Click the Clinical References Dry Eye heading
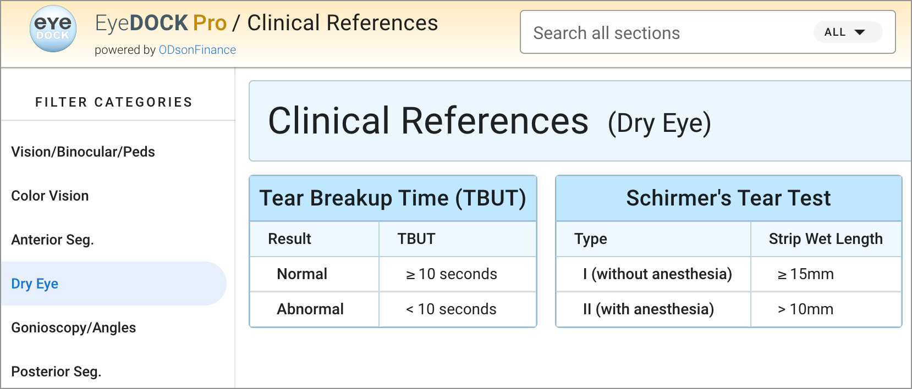912x389 pixels. click(490, 121)
